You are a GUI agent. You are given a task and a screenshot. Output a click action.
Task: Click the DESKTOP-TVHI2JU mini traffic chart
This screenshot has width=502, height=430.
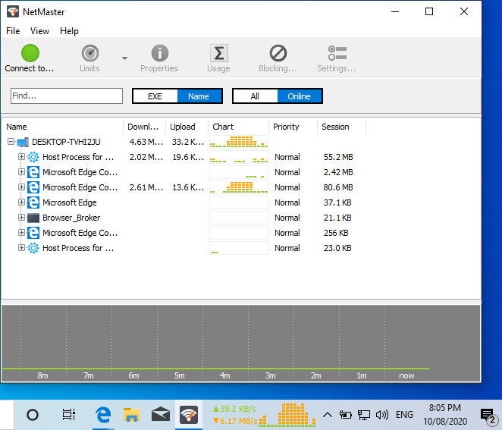239,142
